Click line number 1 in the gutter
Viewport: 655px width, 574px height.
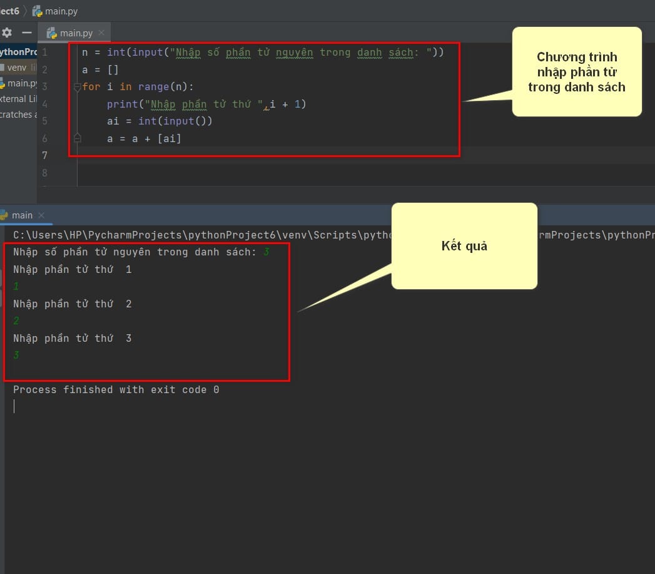click(x=44, y=52)
